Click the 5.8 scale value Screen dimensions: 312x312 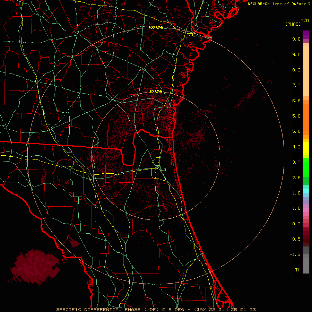point(296,116)
